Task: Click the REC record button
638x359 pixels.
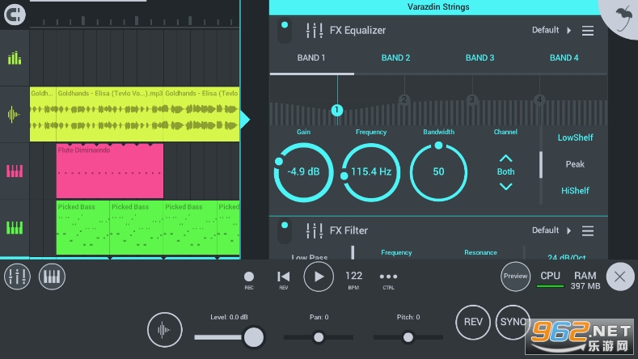Action: (249, 277)
